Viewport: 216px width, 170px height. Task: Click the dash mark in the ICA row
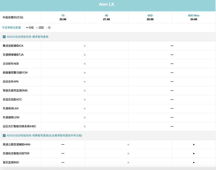[x=172, y=46]
